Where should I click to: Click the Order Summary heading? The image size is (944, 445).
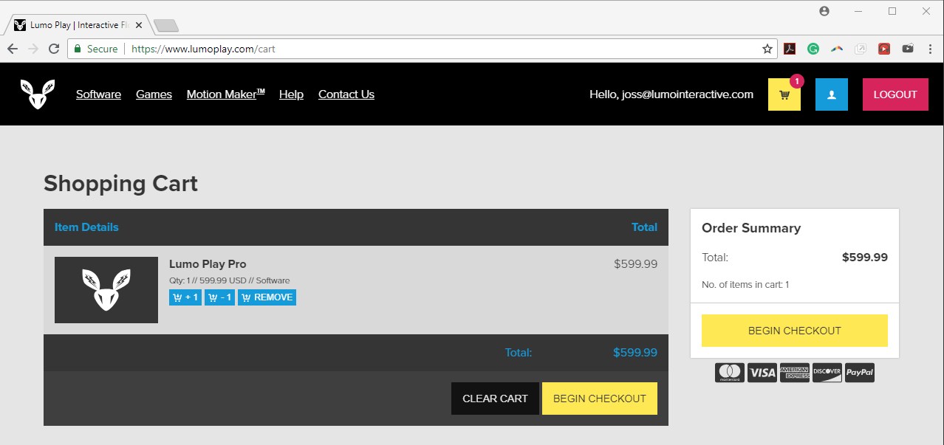pyautogui.click(x=751, y=228)
